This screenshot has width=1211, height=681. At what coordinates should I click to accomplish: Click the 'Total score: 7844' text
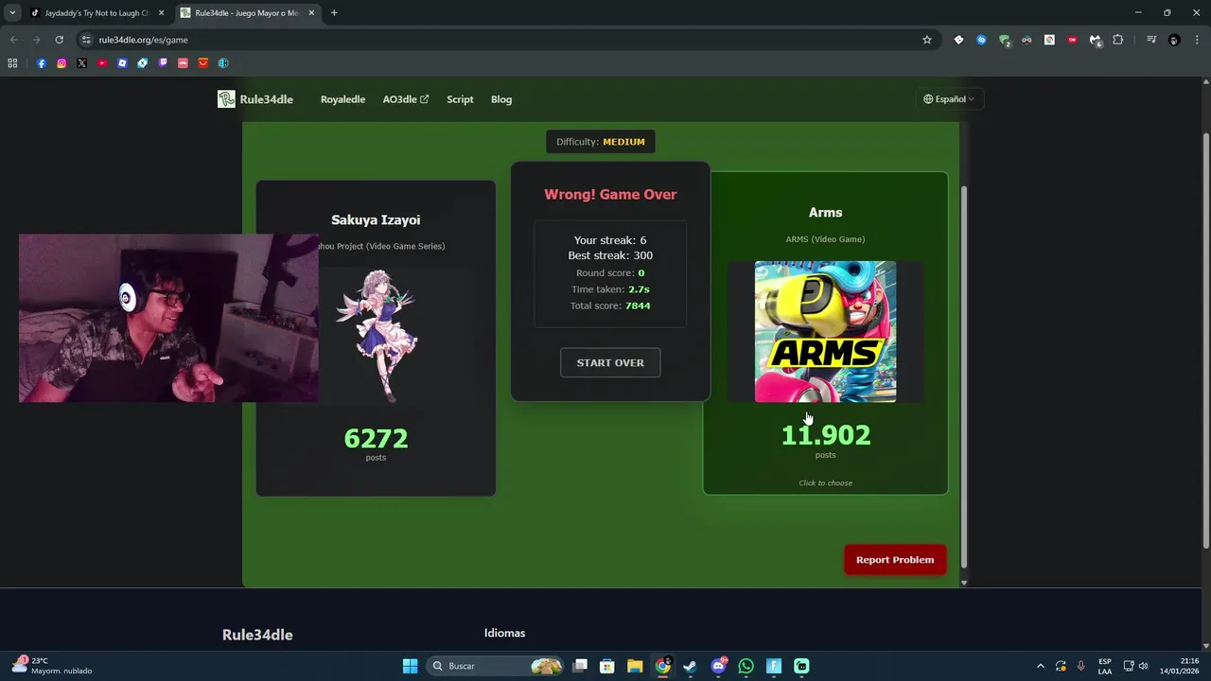(x=610, y=306)
